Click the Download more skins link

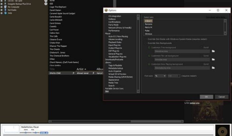[x=216, y=17]
